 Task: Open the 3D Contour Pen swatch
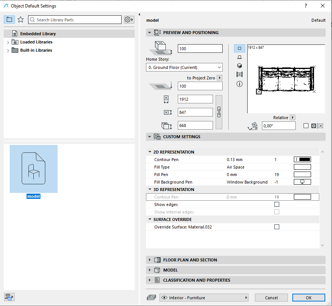[x=302, y=197]
